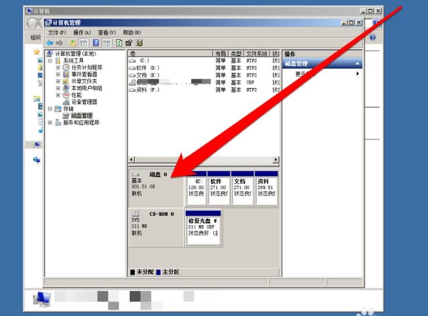Collapse the 系统工具 tree node
The height and width of the screenshot is (316, 428).
tap(50, 61)
